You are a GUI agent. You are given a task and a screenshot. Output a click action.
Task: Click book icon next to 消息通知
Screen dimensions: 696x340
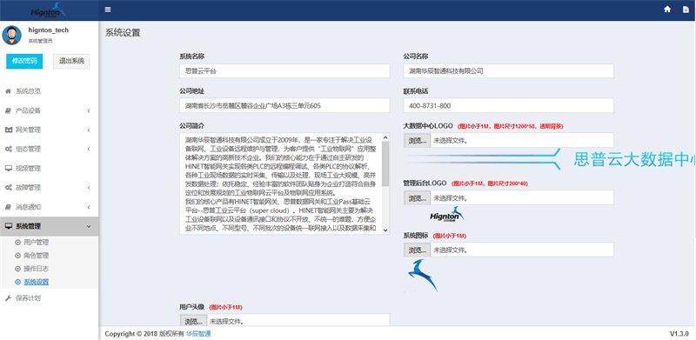coord(8,207)
